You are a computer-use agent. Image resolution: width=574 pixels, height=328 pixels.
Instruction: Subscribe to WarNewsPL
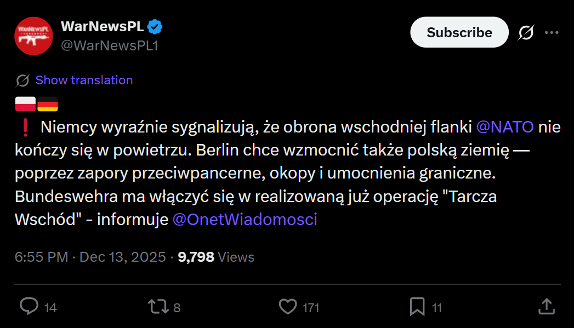point(459,32)
